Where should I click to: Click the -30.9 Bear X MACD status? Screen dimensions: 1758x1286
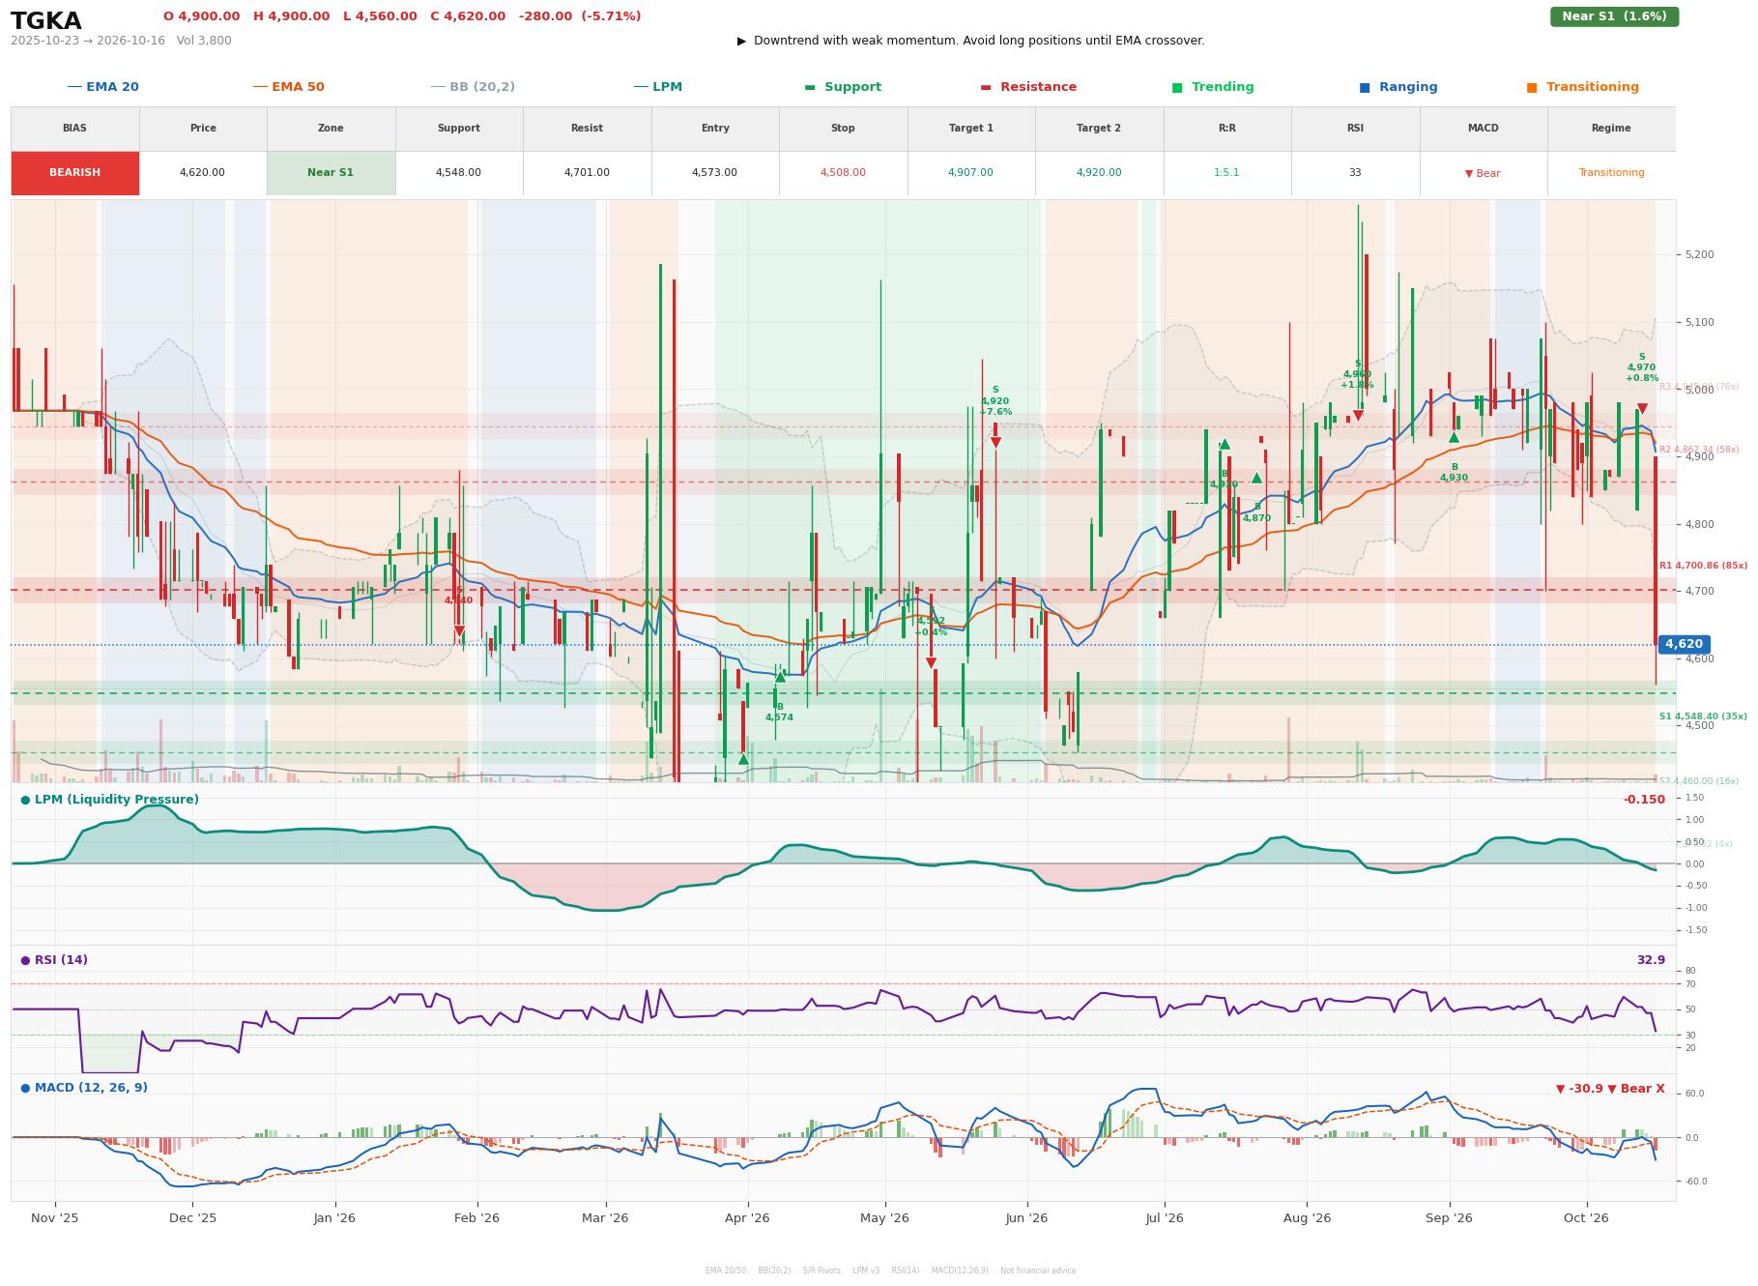click(1610, 1089)
